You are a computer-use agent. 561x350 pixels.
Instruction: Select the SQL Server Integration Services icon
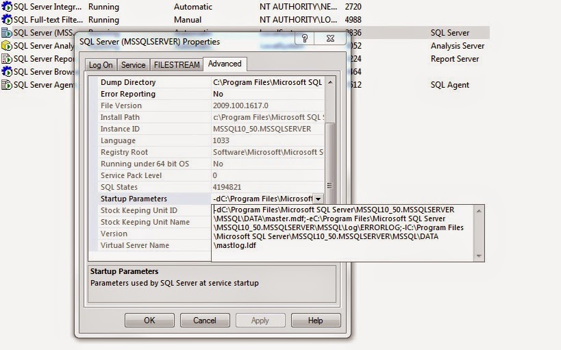click(x=6, y=6)
